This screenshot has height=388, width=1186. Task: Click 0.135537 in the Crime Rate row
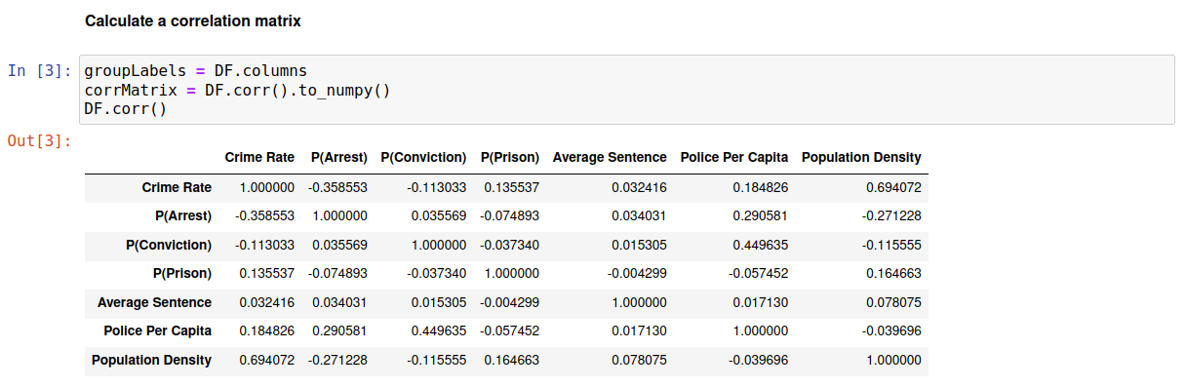pyautogui.click(x=513, y=187)
